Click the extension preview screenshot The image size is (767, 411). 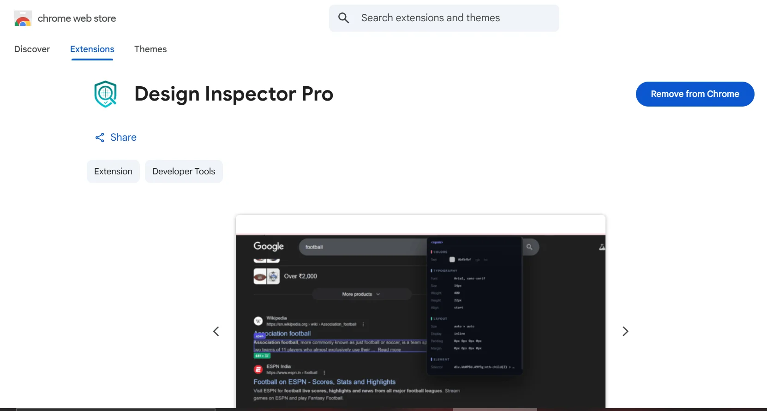point(420,311)
